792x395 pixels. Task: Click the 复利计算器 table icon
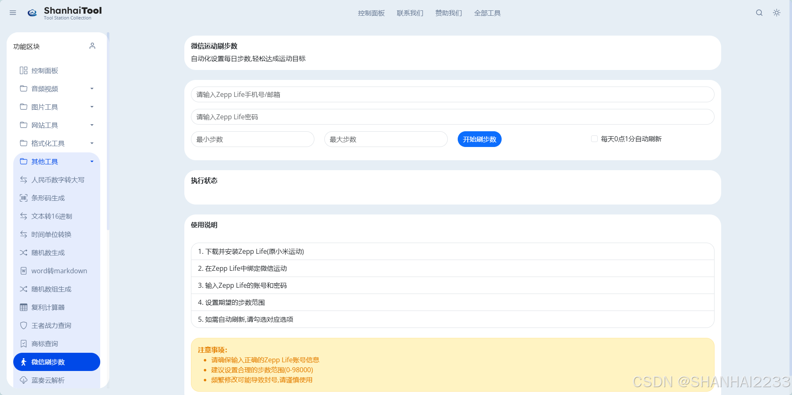point(24,307)
